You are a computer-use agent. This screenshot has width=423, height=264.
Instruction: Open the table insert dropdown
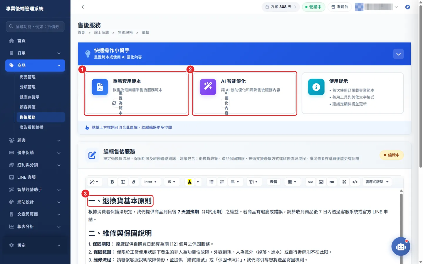click(292, 182)
